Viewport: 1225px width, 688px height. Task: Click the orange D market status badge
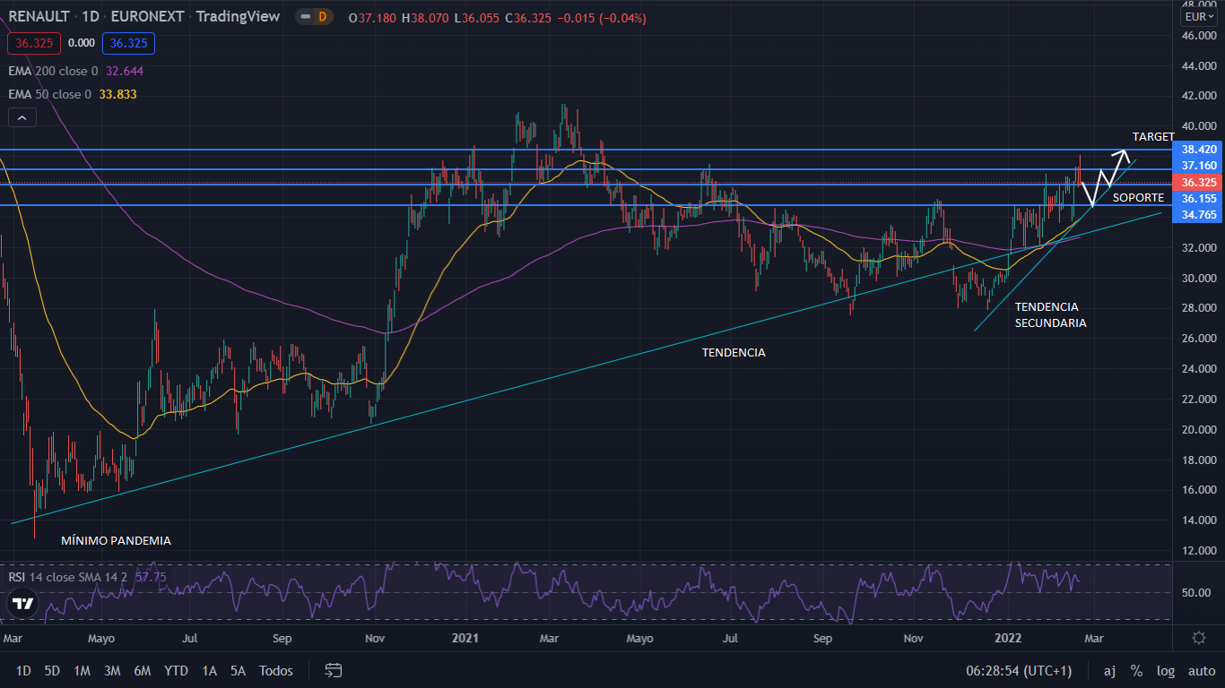[321, 17]
